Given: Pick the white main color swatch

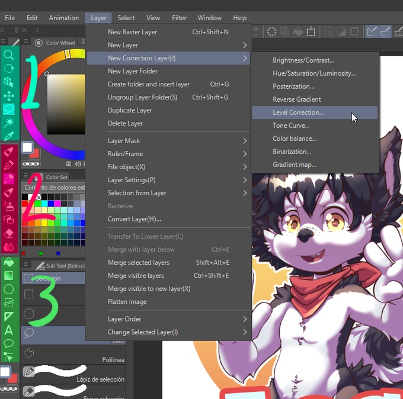Looking at the screenshot, I should coord(27,147).
